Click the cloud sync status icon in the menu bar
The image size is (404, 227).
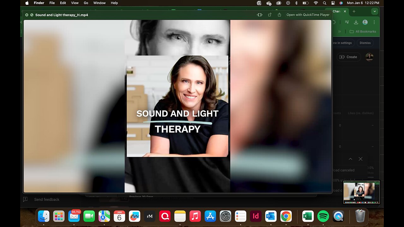point(269,3)
